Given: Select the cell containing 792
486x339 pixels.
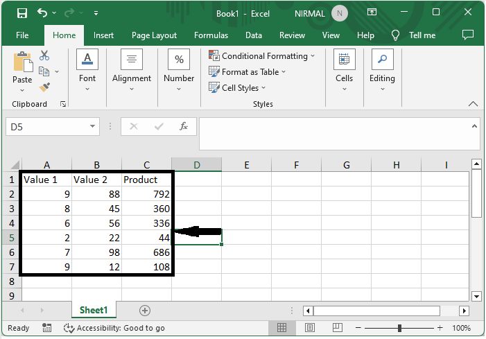Looking at the screenshot, I should coord(146,194).
